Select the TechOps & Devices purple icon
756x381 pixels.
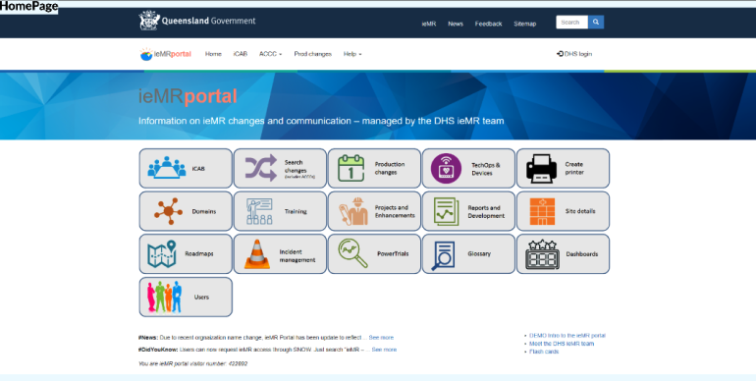pos(446,168)
